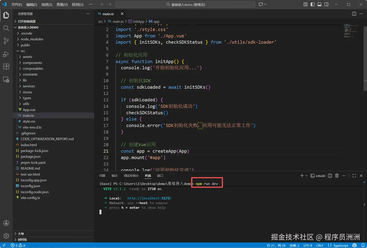367x248 pixels.
Task: Open the new terminal launch profile dropdown
Action: [306, 176]
